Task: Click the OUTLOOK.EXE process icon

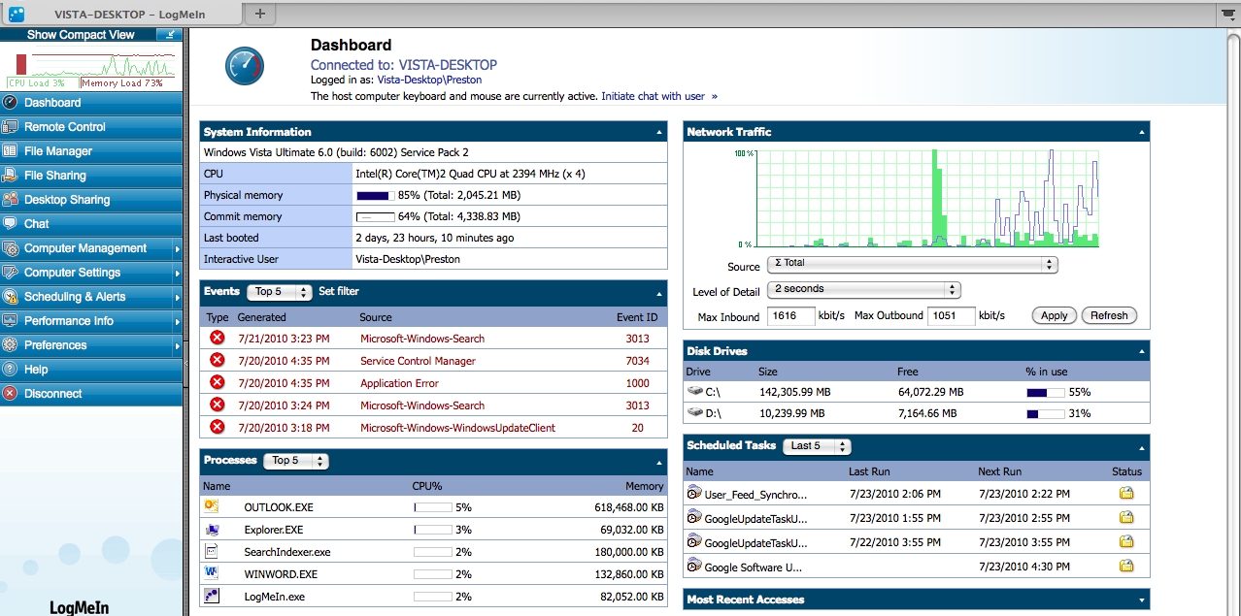Action: click(x=212, y=506)
